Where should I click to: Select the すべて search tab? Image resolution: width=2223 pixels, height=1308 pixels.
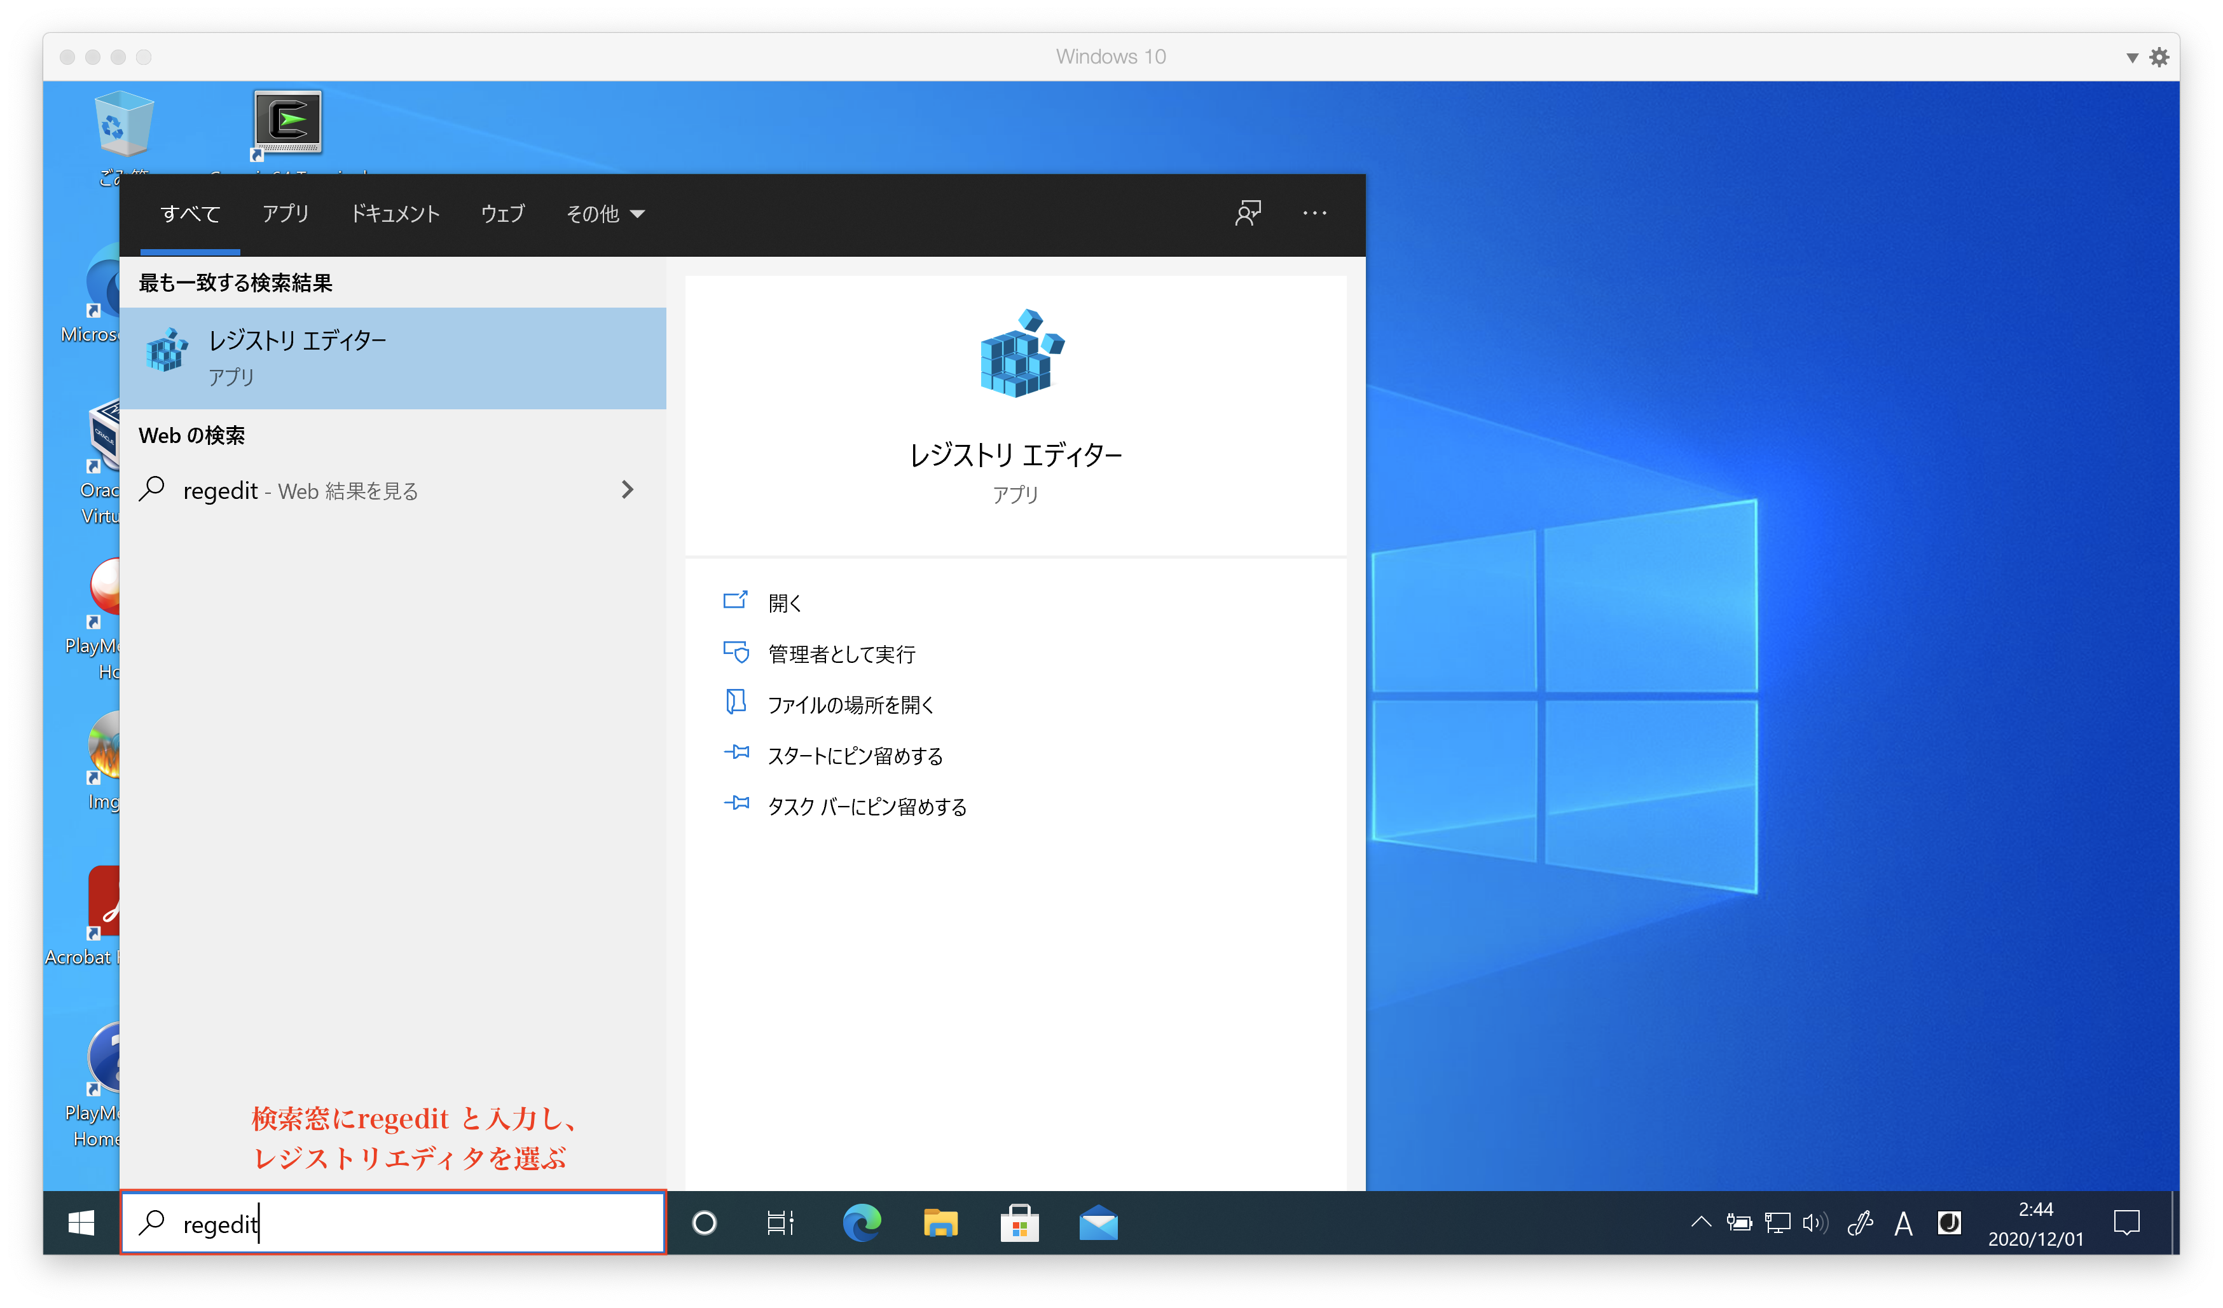coord(191,214)
